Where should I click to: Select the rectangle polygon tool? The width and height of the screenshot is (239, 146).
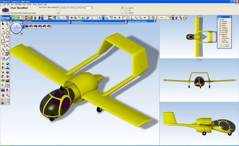(3, 41)
